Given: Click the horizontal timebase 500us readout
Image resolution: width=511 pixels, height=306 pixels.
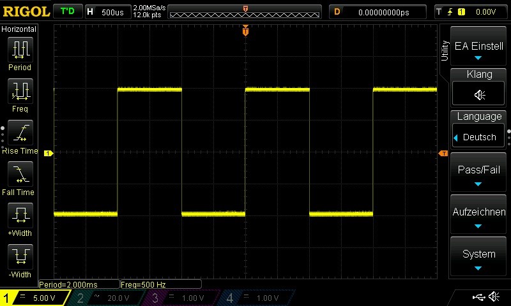Looking at the screenshot, I should (x=106, y=12).
